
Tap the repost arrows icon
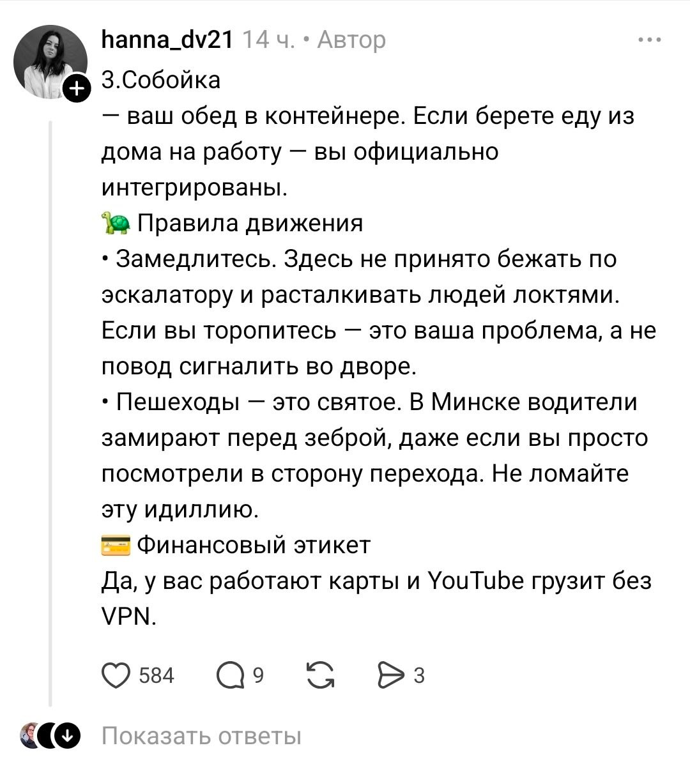pos(321,675)
